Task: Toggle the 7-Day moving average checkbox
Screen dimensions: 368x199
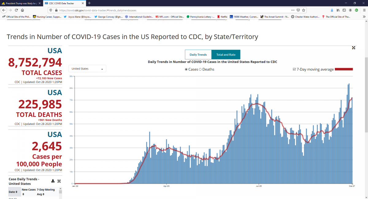Action: click(x=294, y=69)
